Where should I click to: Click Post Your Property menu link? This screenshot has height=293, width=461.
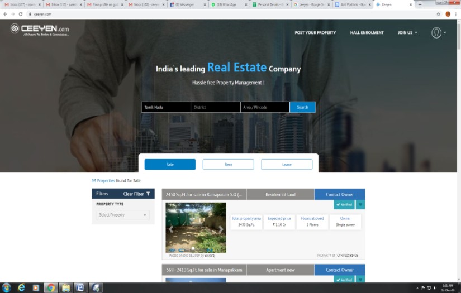pos(315,32)
